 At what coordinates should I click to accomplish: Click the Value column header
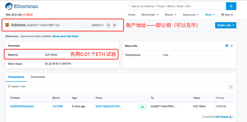tap(197, 98)
